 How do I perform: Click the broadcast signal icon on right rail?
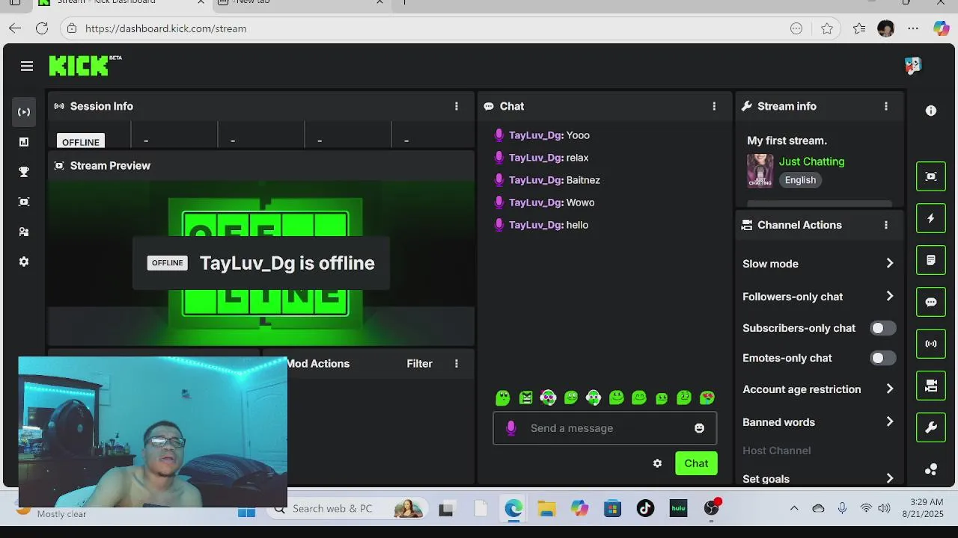[931, 344]
